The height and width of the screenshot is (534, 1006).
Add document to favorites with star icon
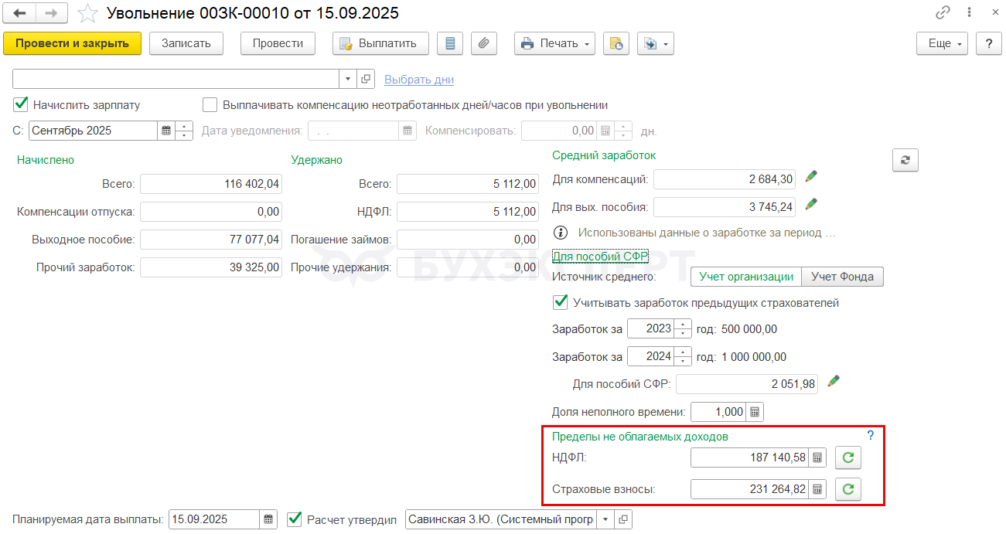87,13
